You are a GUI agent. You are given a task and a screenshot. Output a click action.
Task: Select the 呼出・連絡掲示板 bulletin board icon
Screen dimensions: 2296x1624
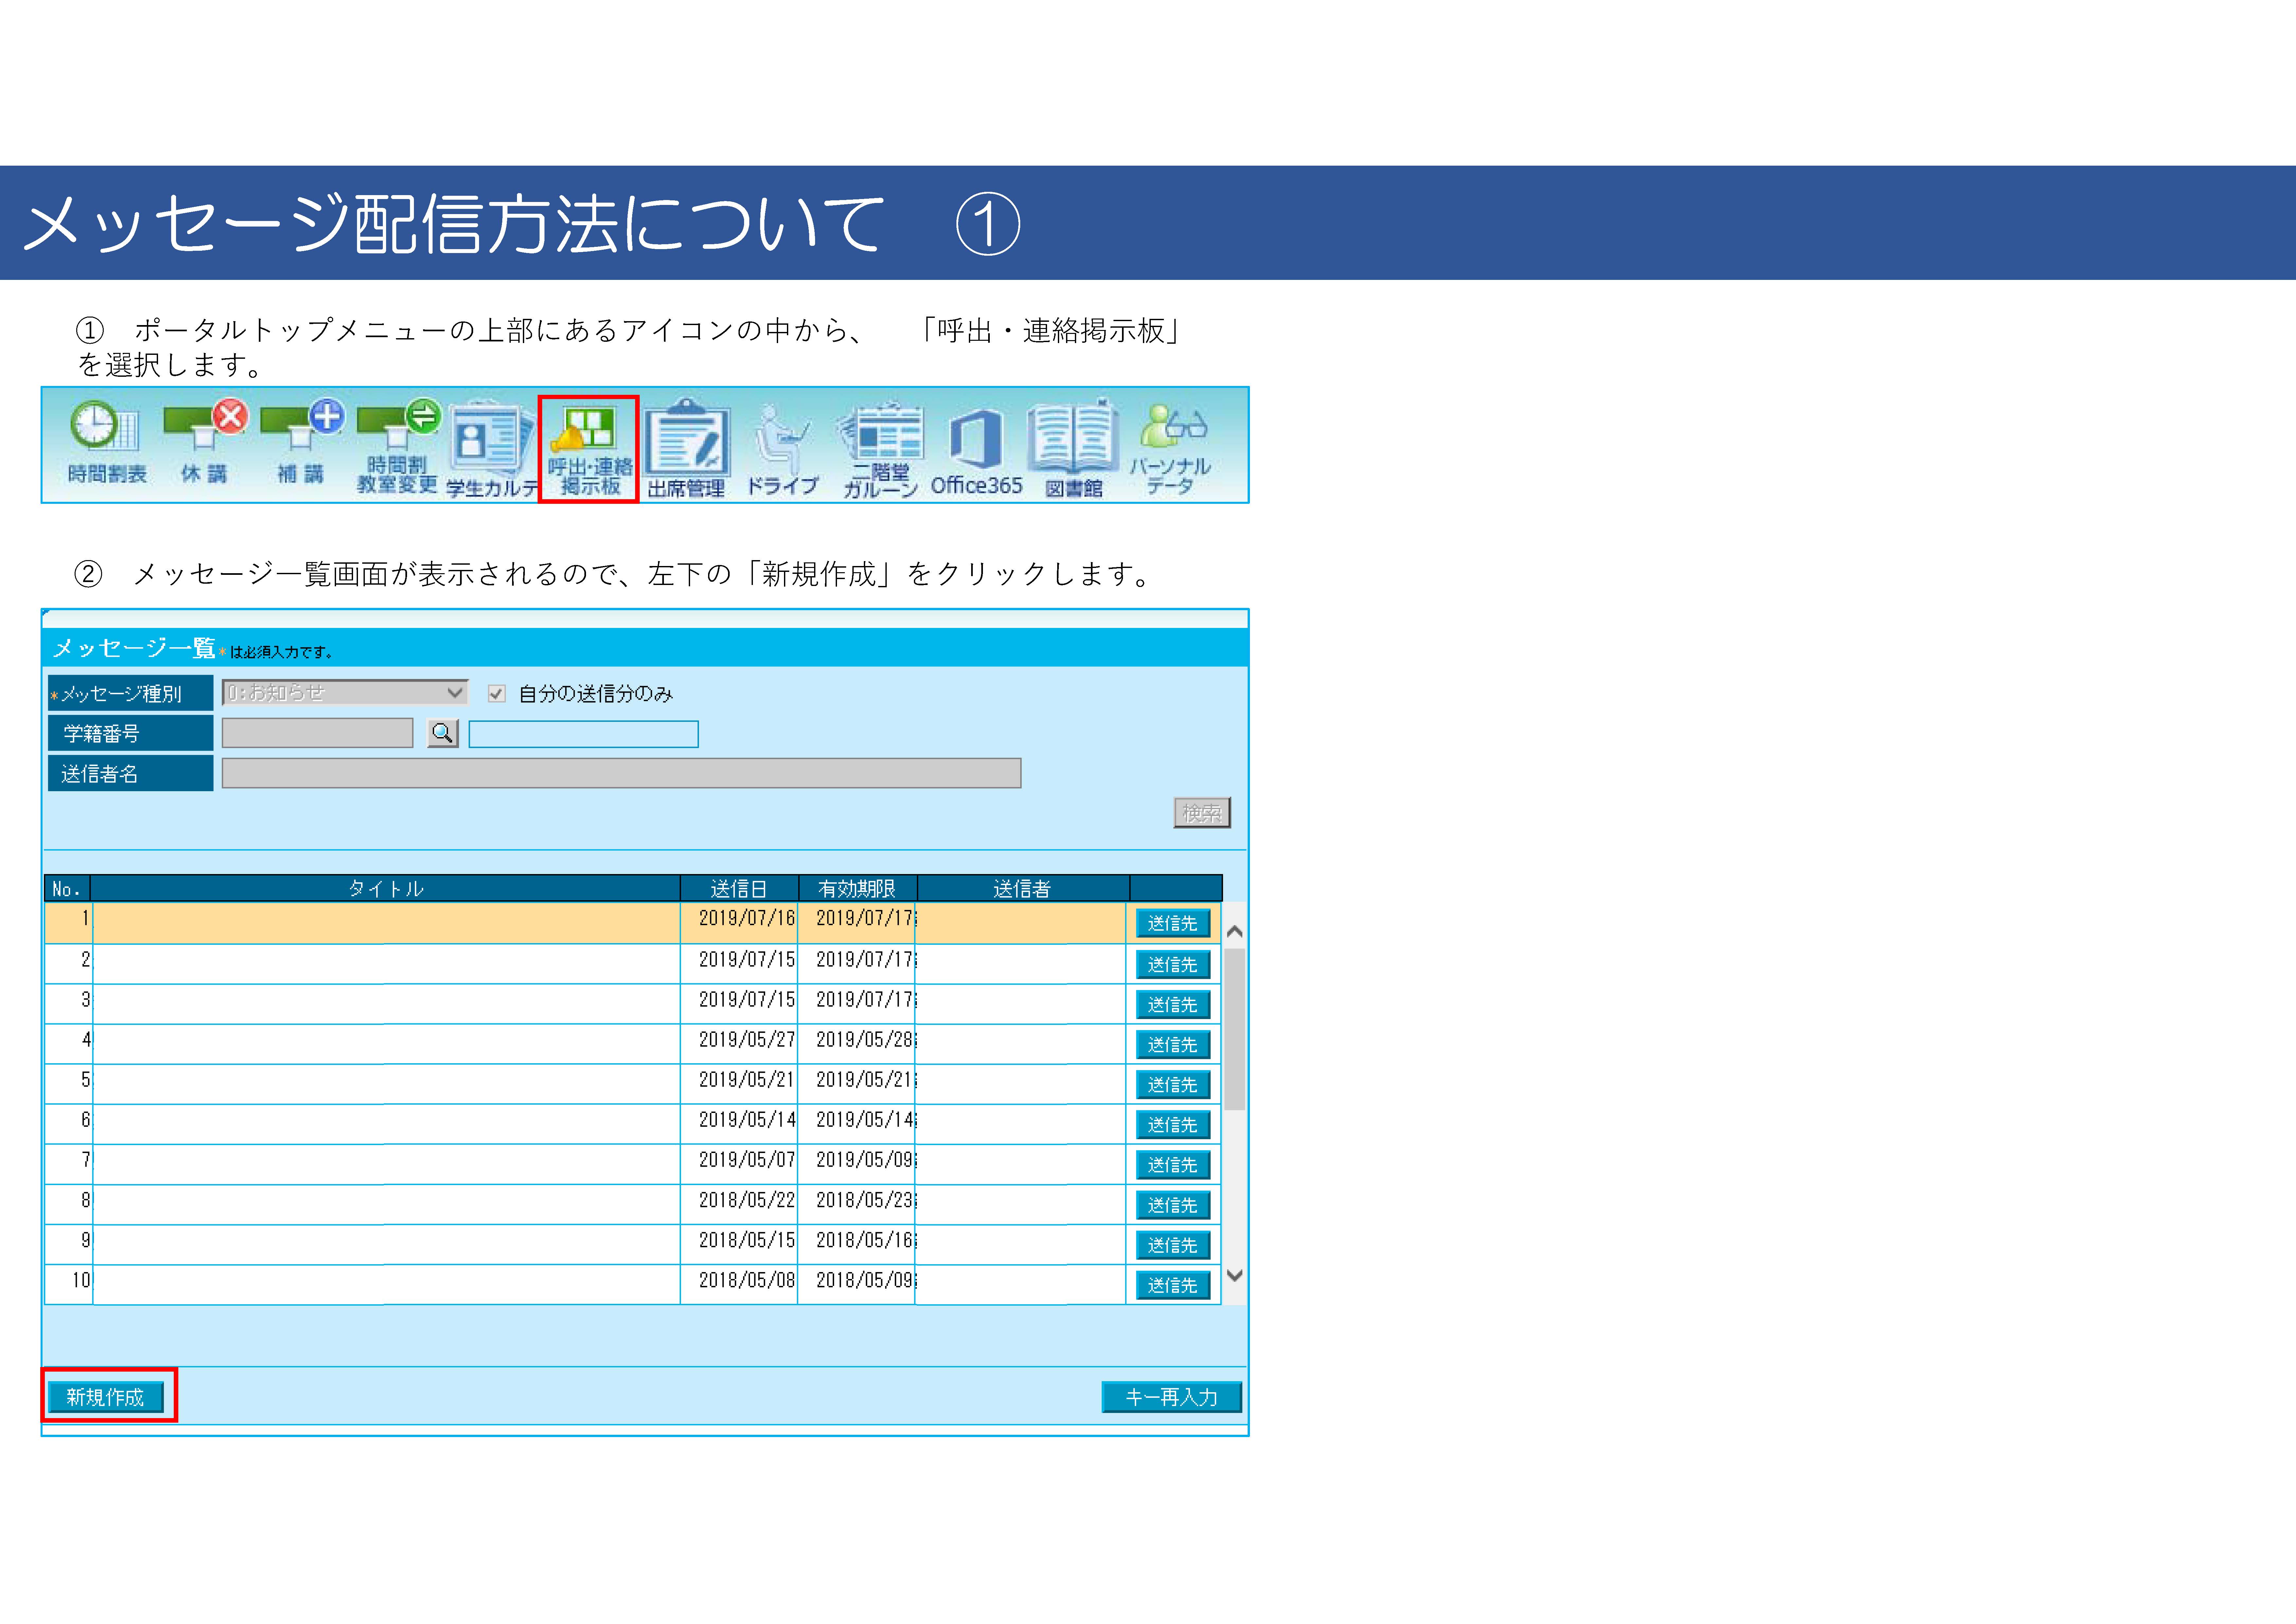pyautogui.click(x=589, y=449)
